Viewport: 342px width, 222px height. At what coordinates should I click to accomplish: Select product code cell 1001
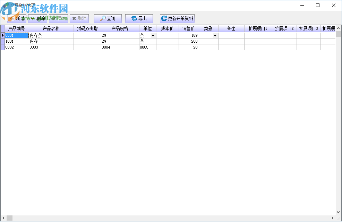pyautogui.click(x=17, y=41)
